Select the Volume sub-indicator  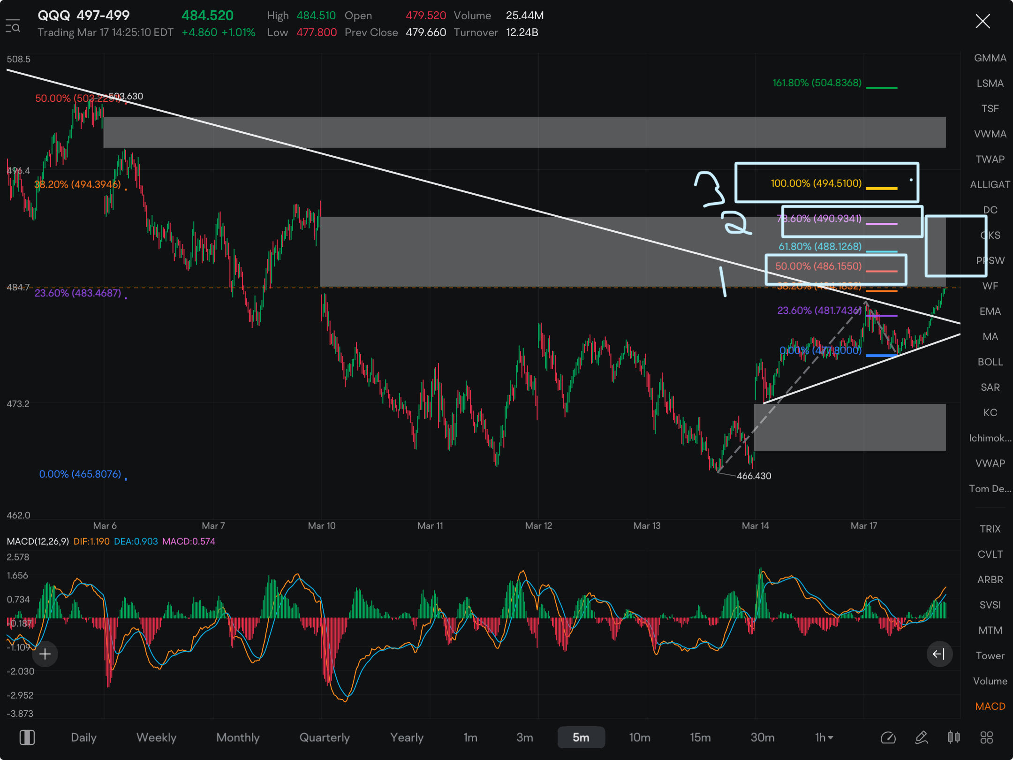990,681
